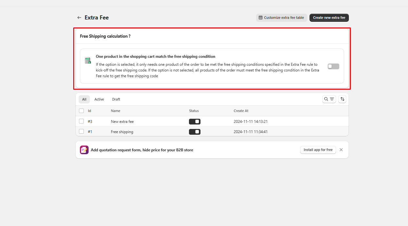The height and width of the screenshot is (226, 408).
Task: Click the search and filter icon
Action: 329,99
